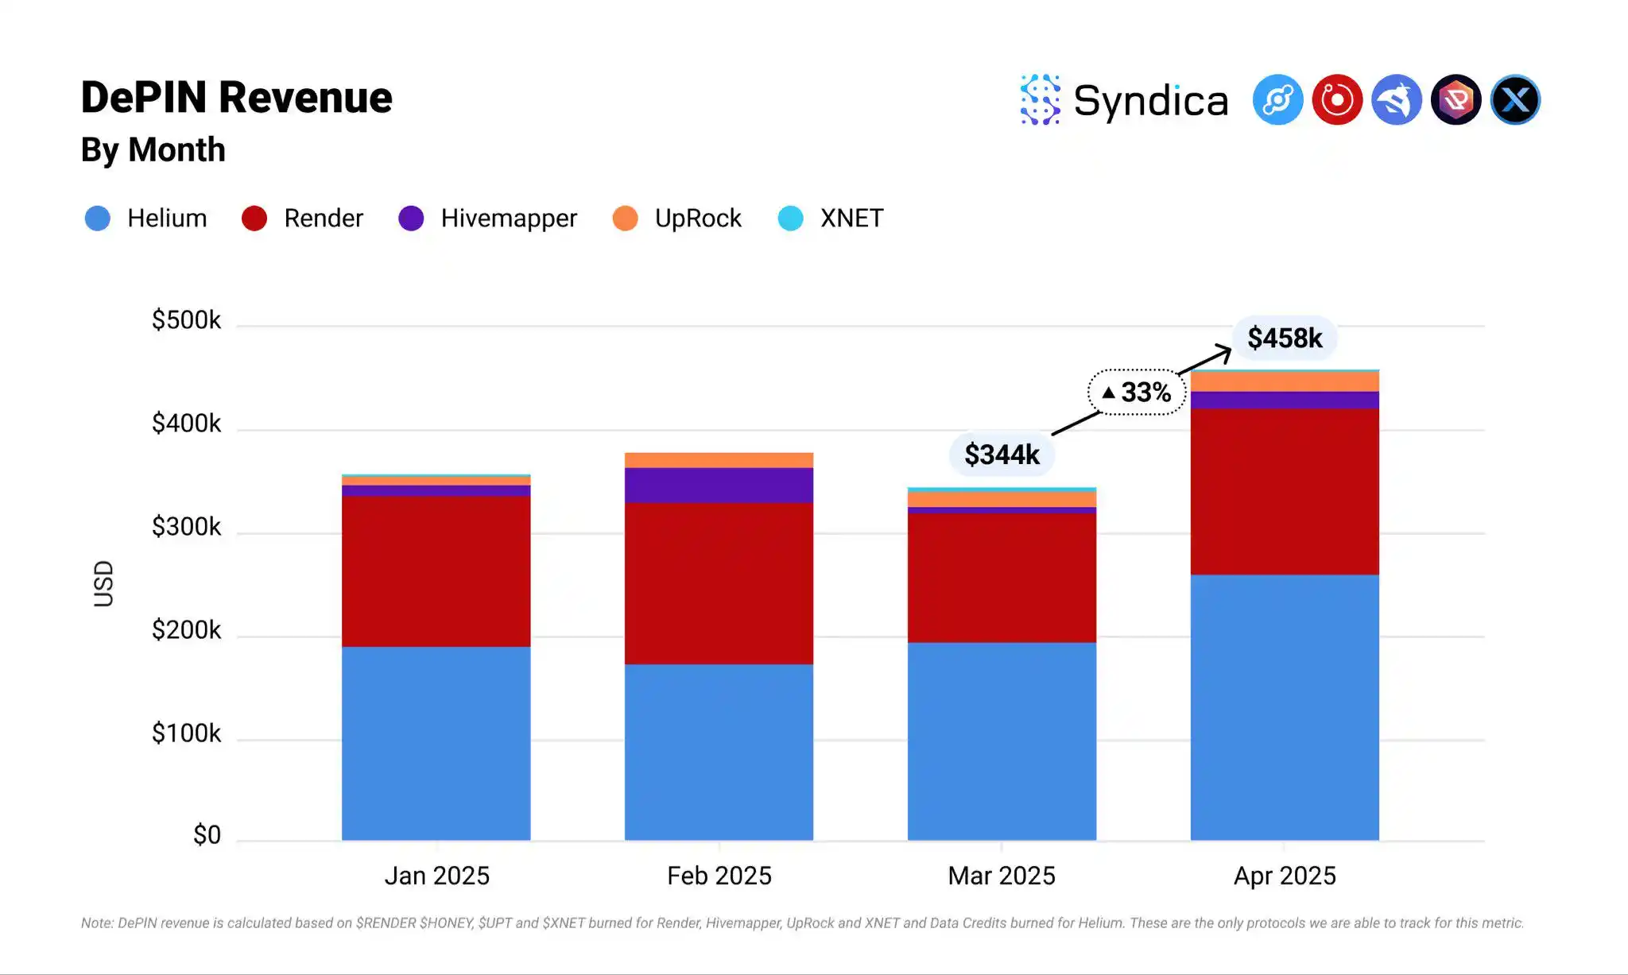Click the UpRock logo icon

(1456, 100)
